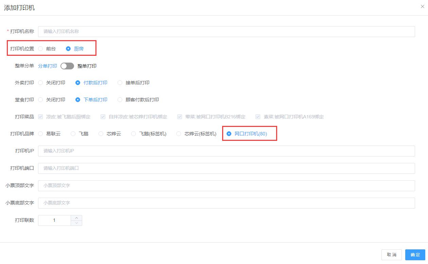This screenshot has width=428, height=264.
Task: Close the 添加打印机 dialog with X icon
Action: pos(422,6)
